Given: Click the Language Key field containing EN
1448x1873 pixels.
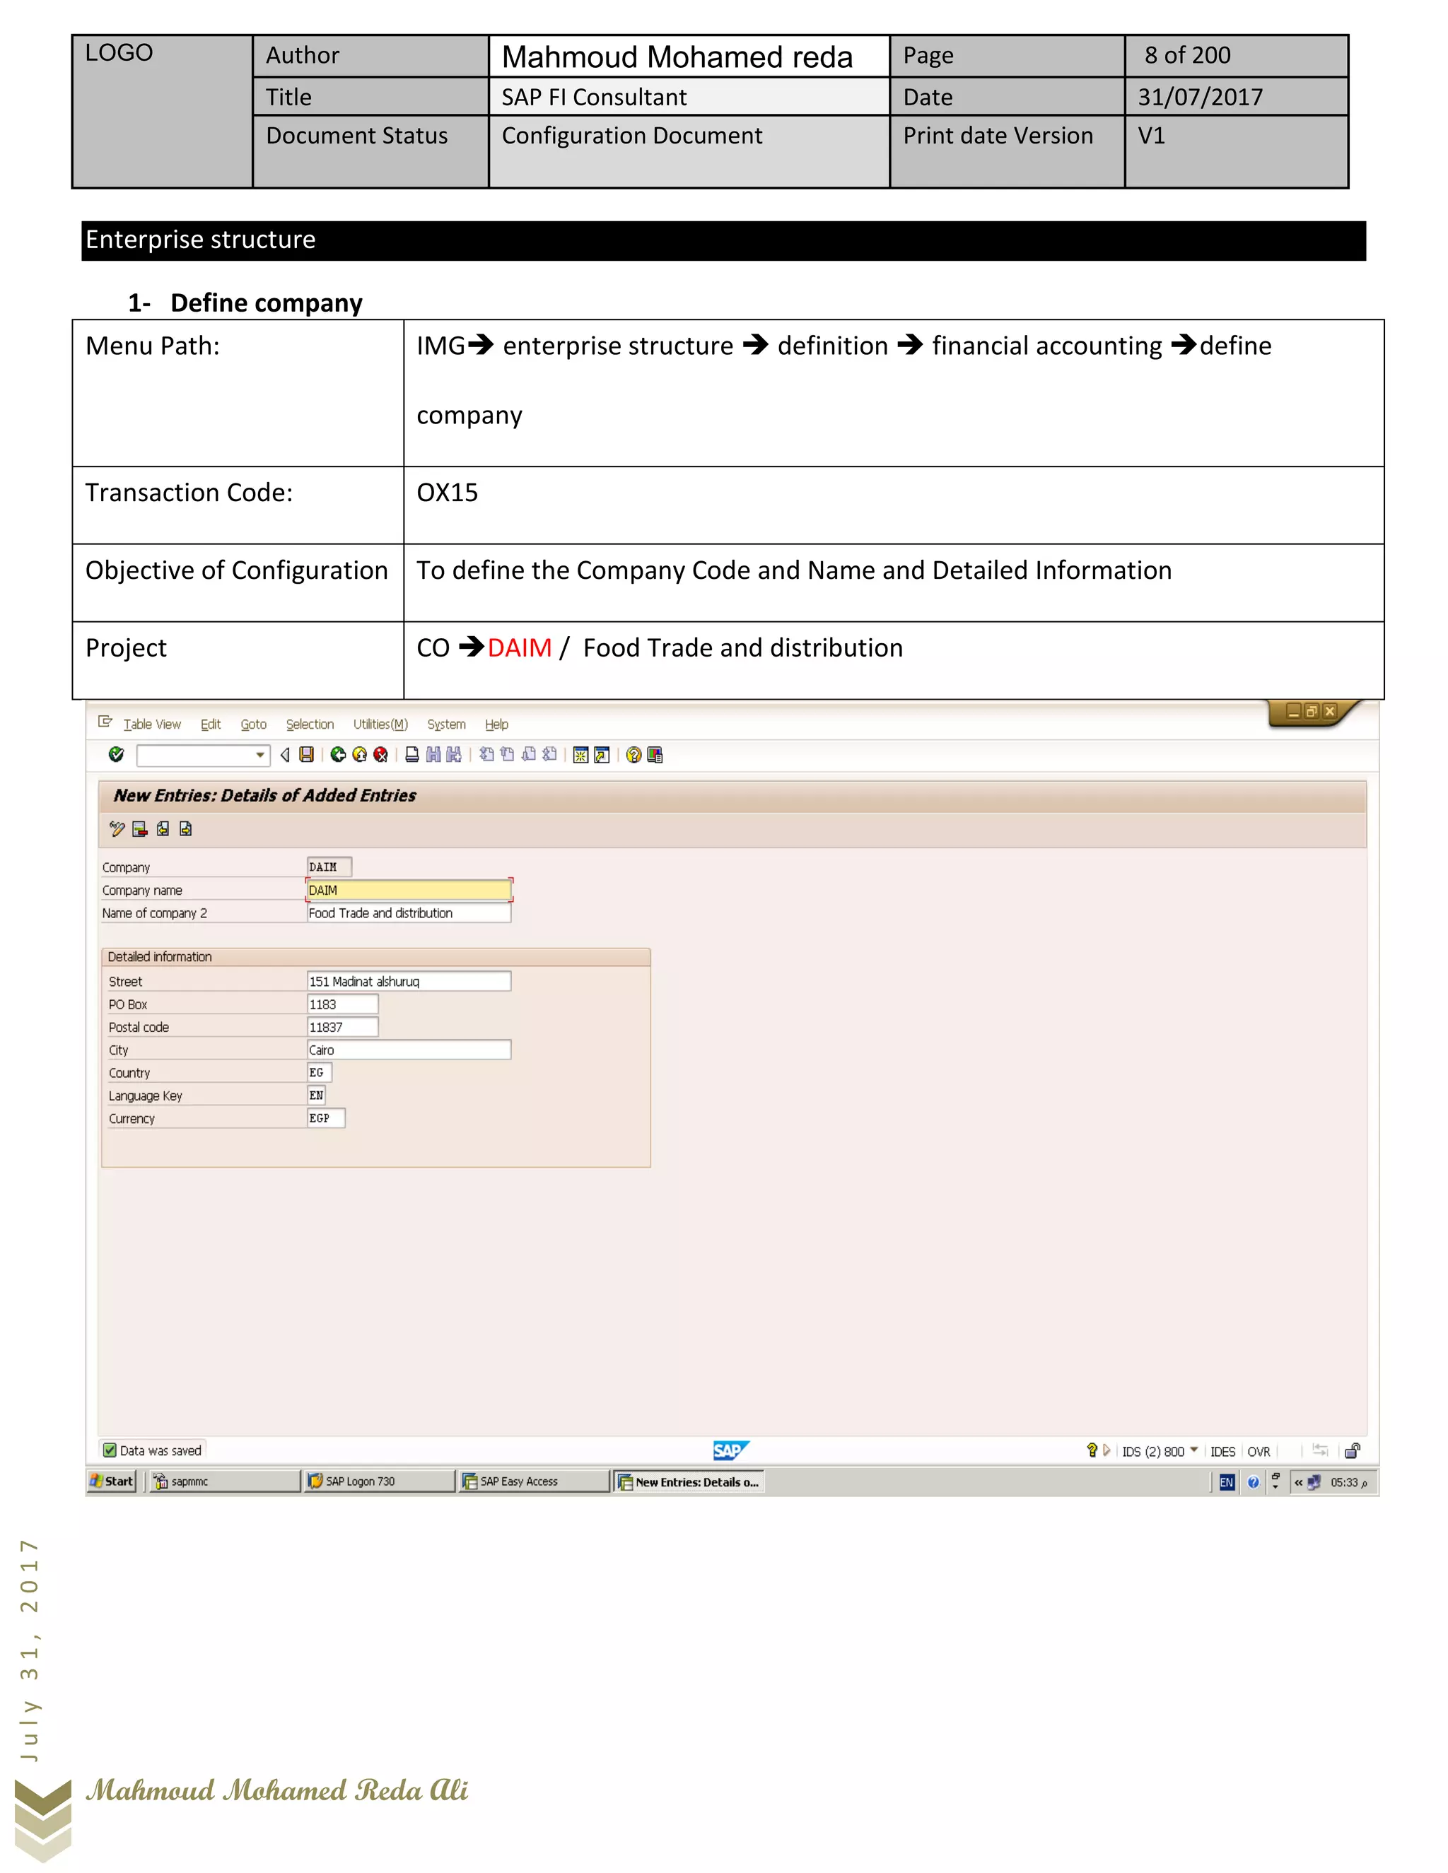Looking at the screenshot, I should [317, 1095].
